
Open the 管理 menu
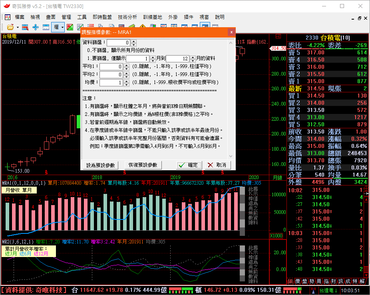click(66, 17)
